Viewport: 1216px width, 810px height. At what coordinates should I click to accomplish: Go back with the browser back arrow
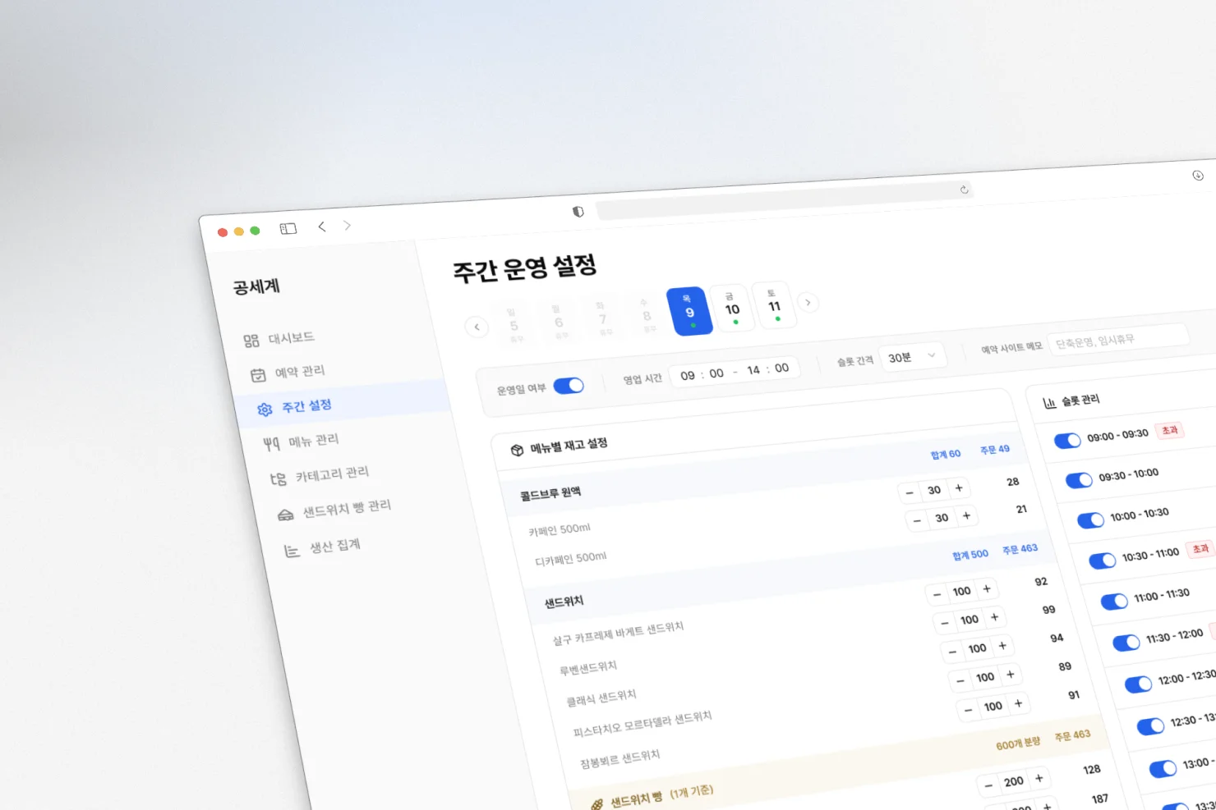coord(322,227)
